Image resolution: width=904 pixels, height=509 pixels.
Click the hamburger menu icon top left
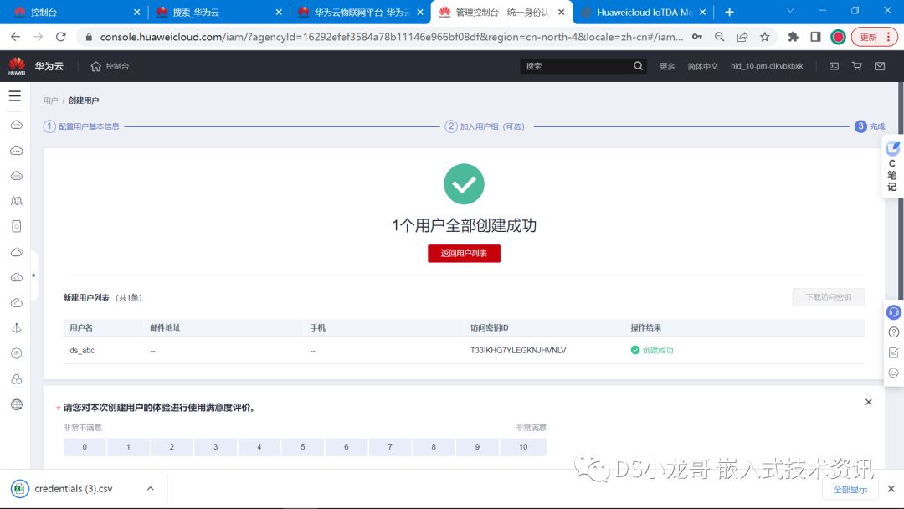click(x=15, y=95)
